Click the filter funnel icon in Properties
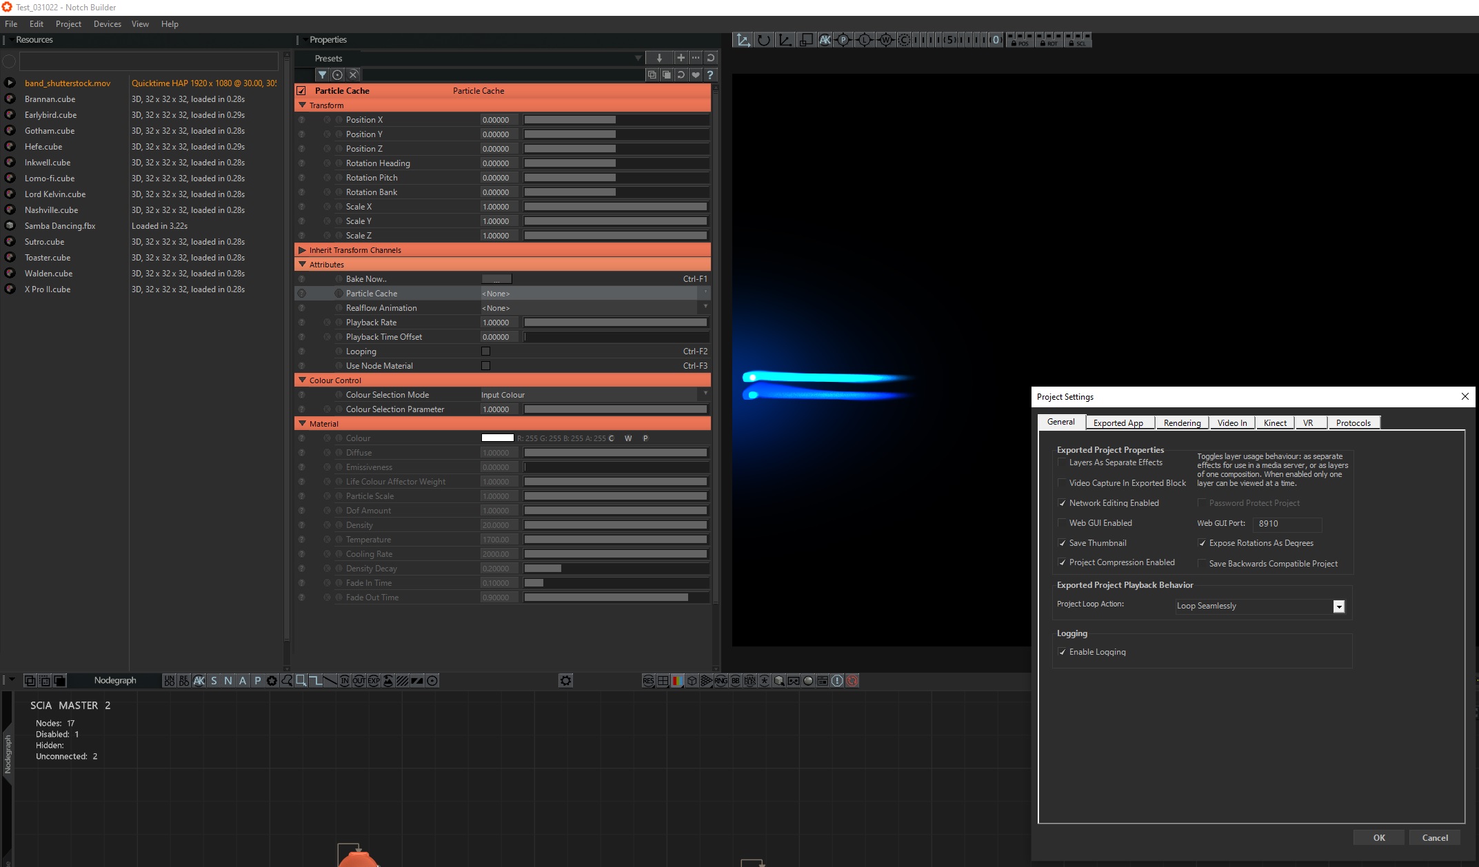 pos(322,75)
